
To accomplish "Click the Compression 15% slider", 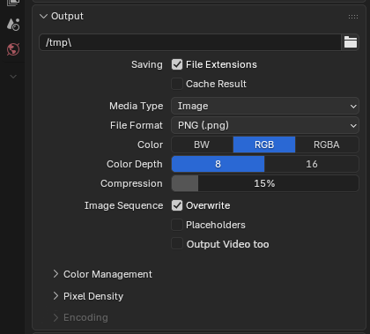I will coord(265,183).
